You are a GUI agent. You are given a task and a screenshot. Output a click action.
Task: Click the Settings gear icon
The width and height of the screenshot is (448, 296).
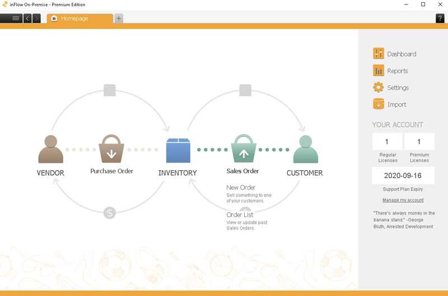379,87
